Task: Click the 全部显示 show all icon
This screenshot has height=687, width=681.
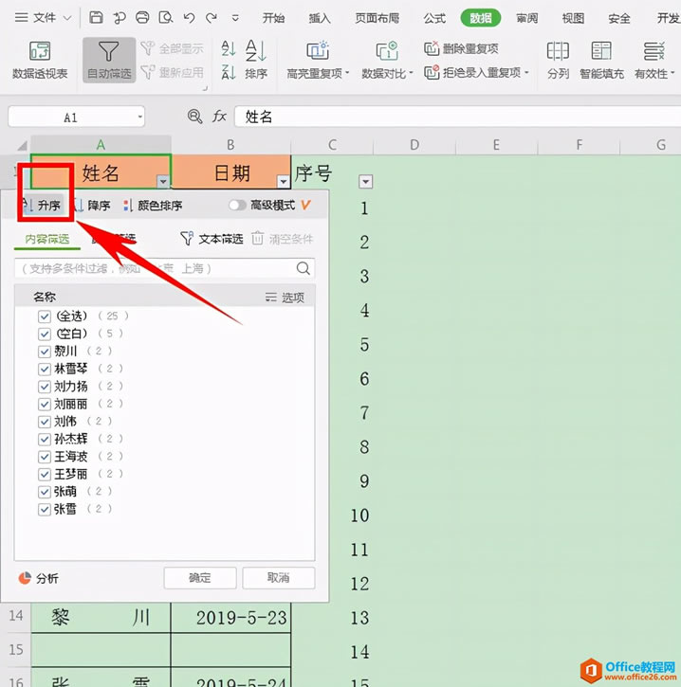Action: pyautogui.click(x=172, y=48)
